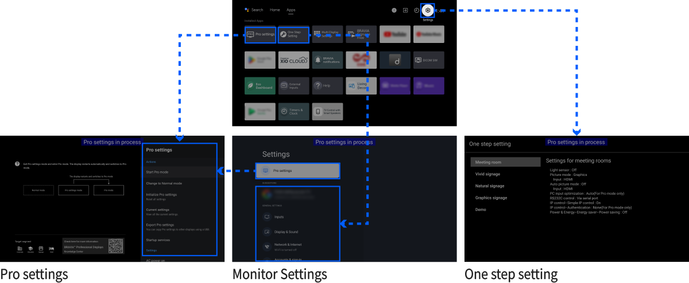Click the timer clock icon in top bar
This screenshot has height=283, width=689.
click(416, 10)
